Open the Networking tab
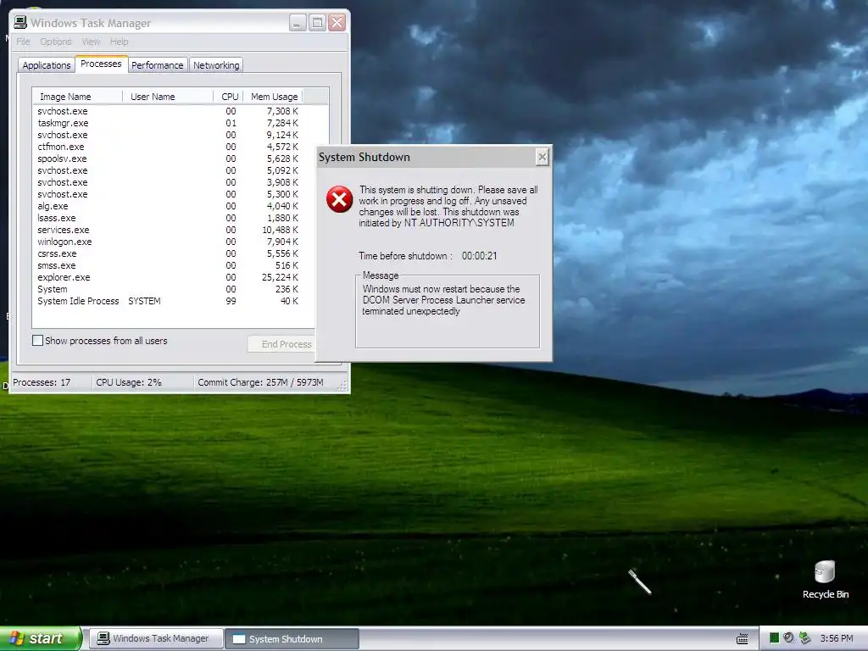Image resolution: width=868 pixels, height=651 pixels. tap(216, 65)
